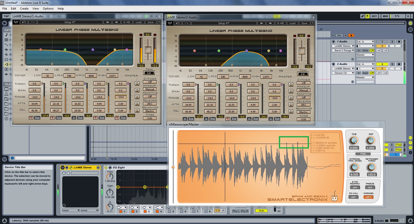Toggle FREEZE switch in s(M)exoscope
Image resolution: width=414 pixels, height=224 pixels.
pyautogui.click(x=370, y=187)
